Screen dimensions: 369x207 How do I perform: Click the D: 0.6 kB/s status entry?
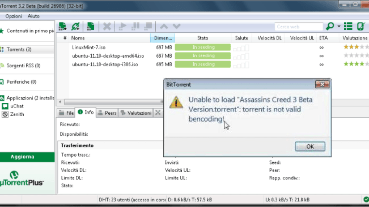190,200
